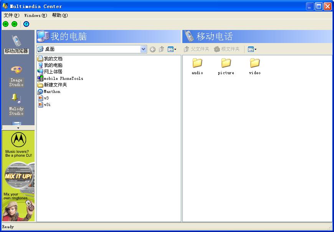This screenshot has width=334, height=232.
Task: Open the 帮助(H) menu
Action: 60,15
